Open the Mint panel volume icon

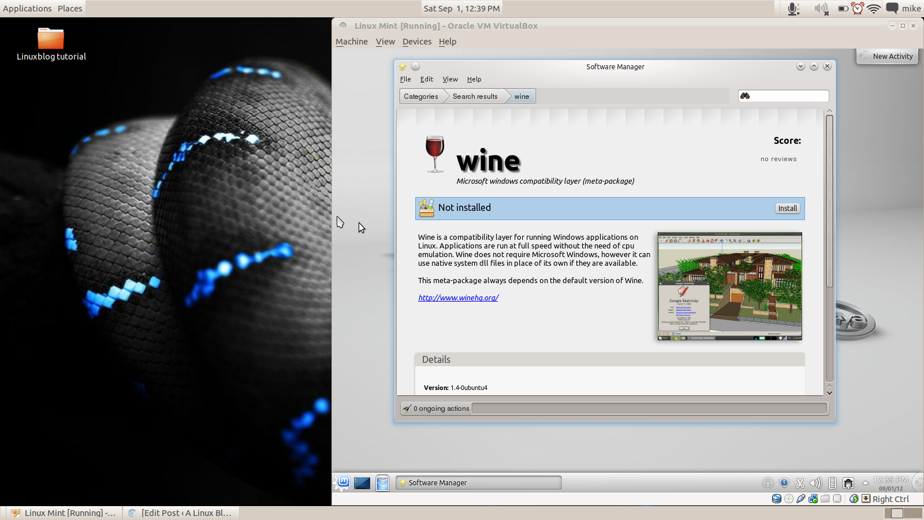click(815, 483)
